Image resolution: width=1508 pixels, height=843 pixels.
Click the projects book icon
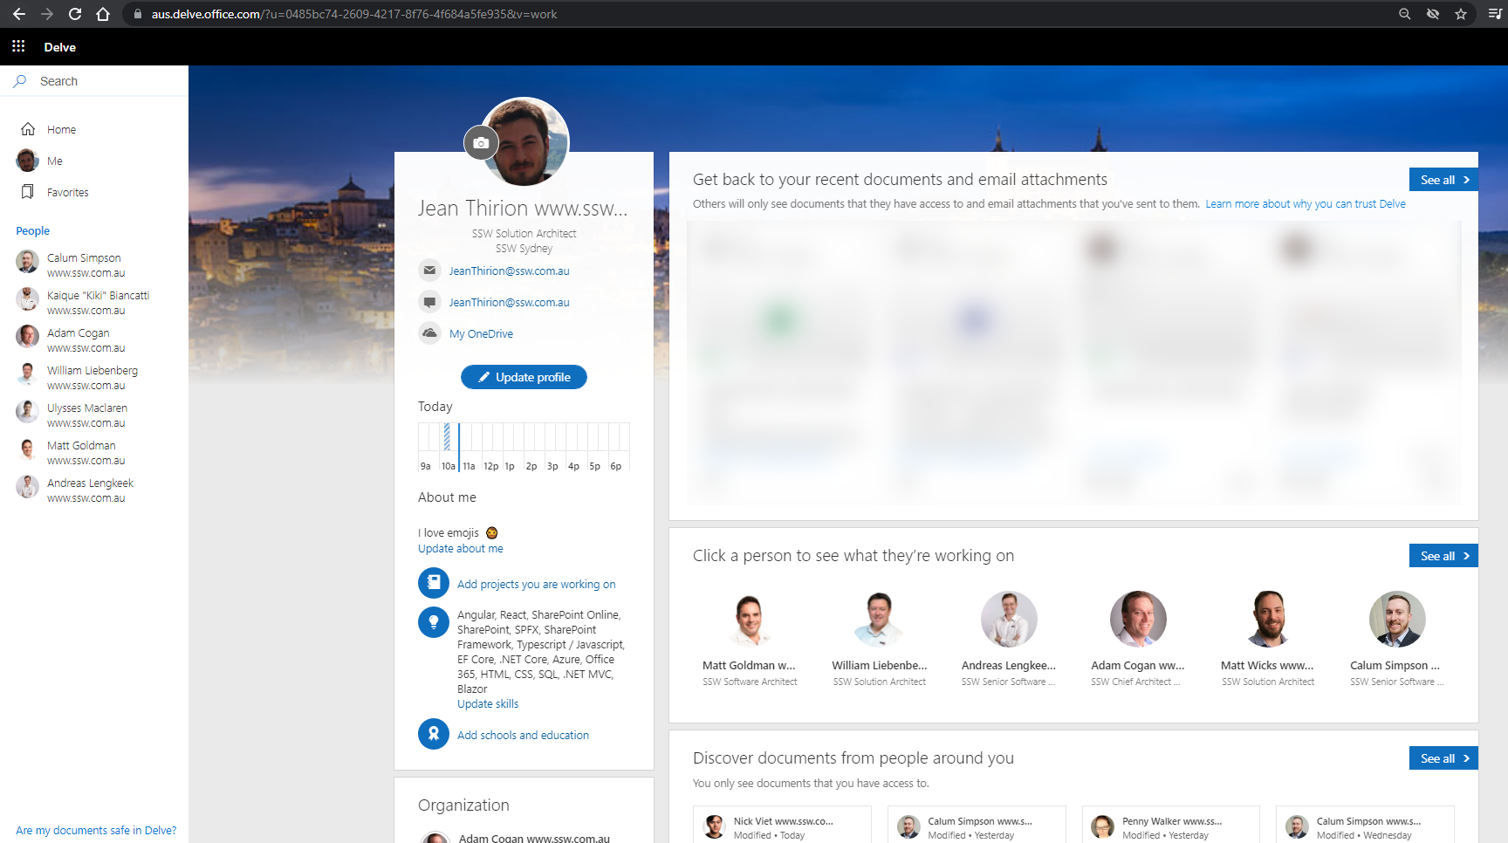click(x=434, y=584)
